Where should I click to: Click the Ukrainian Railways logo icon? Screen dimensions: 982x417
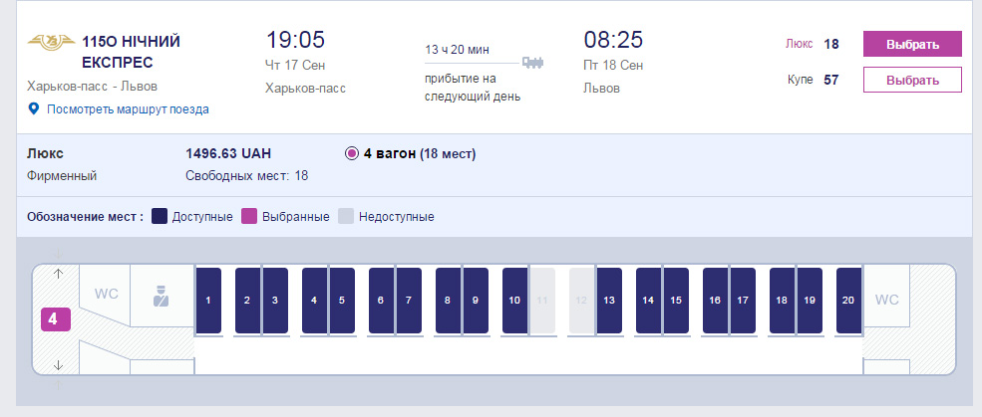(51, 43)
